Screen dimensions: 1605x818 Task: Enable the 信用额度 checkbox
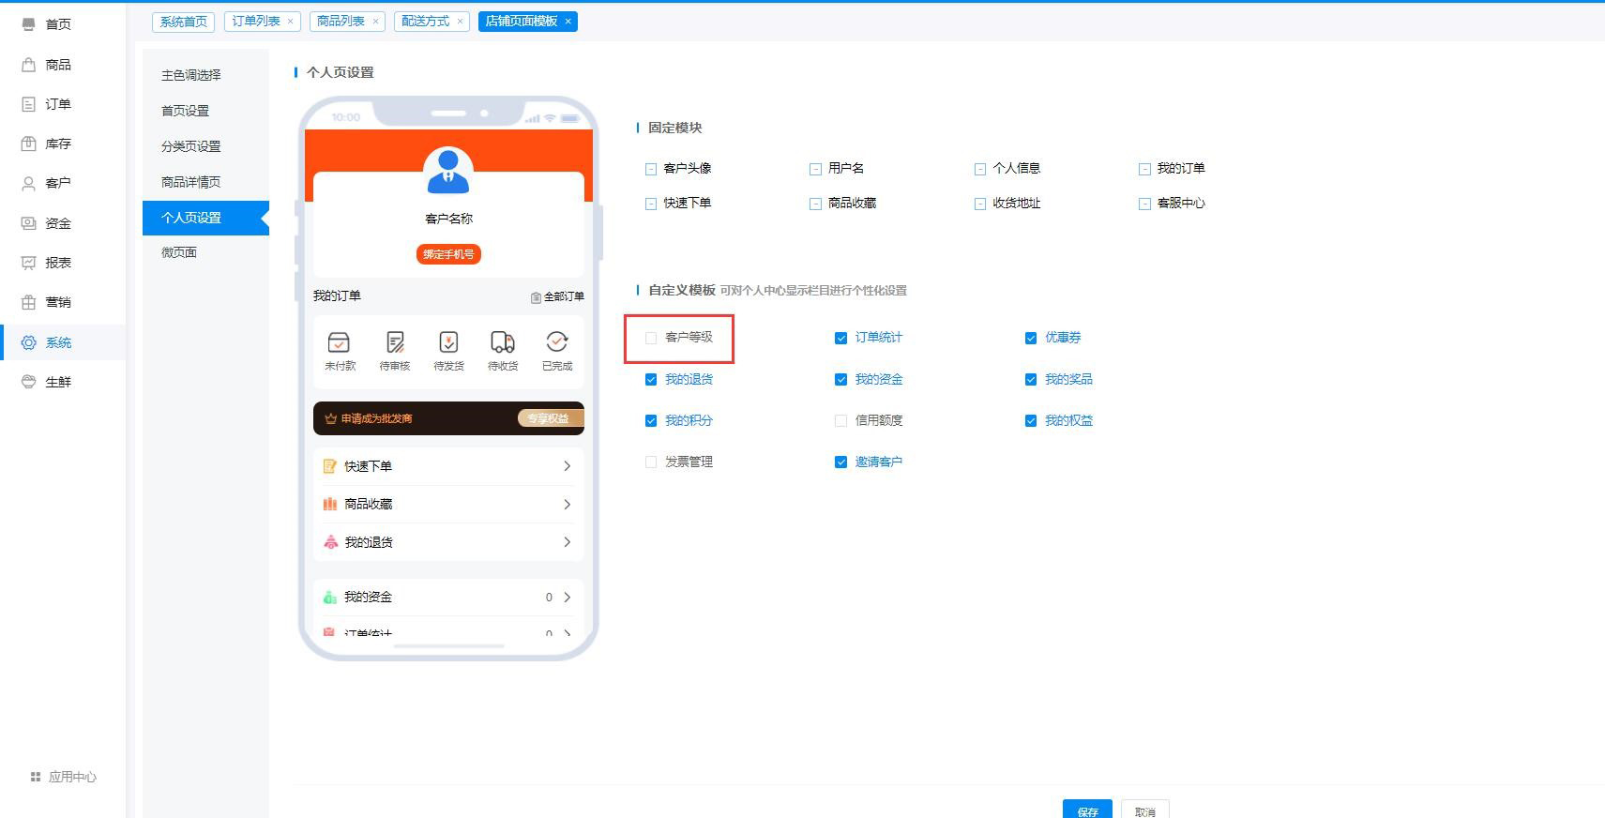[x=840, y=421]
